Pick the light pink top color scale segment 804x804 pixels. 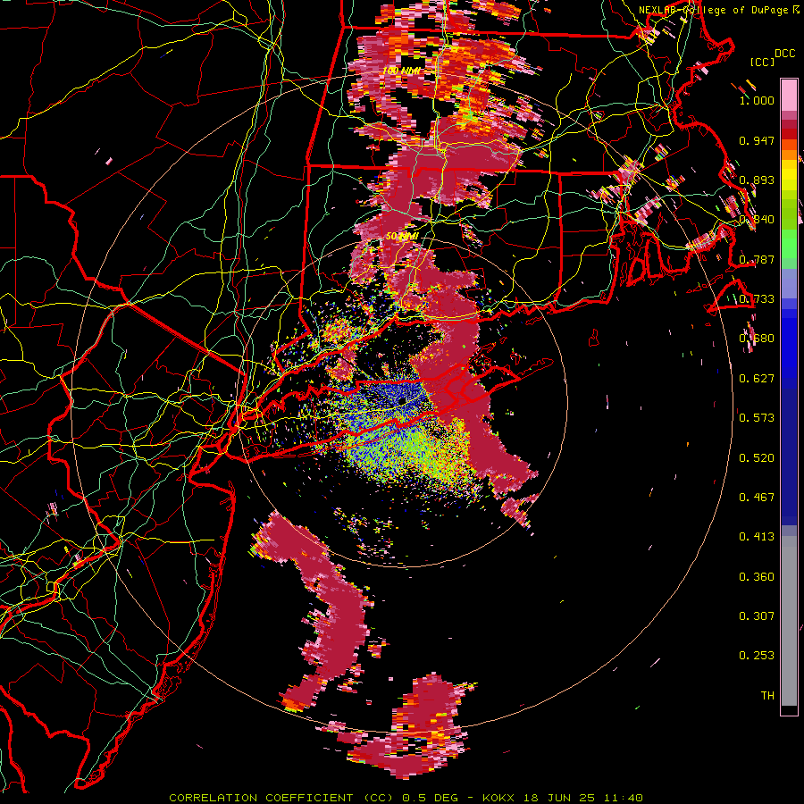click(789, 96)
